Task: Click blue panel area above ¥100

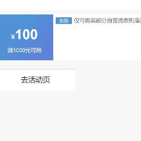Action: (26, 21)
